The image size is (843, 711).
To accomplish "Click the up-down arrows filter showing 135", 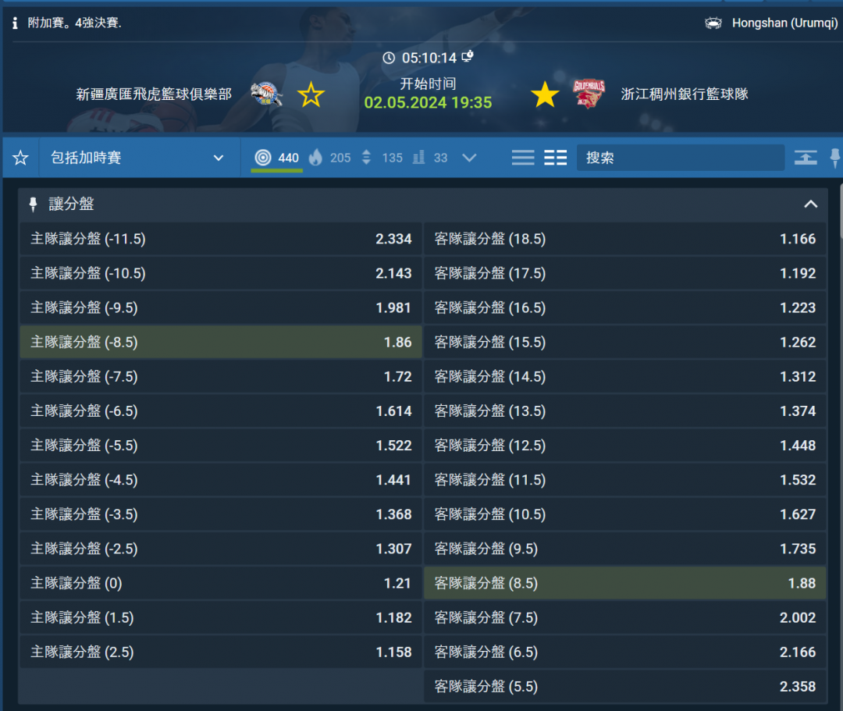I will [x=382, y=158].
